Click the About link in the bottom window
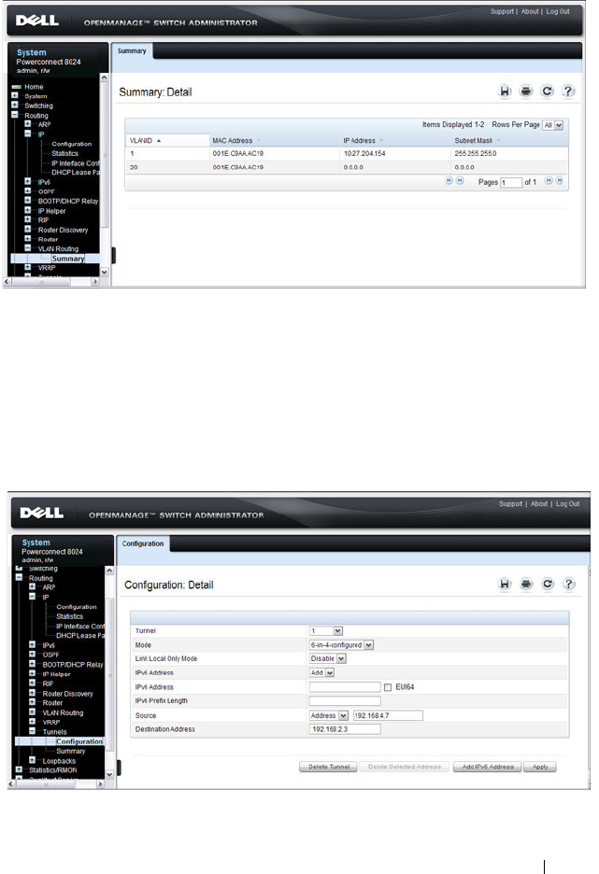This screenshot has width=599, height=874. [x=539, y=504]
